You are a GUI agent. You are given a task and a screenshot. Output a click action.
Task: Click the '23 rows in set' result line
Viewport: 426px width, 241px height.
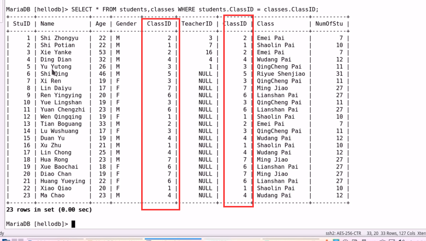point(49,210)
